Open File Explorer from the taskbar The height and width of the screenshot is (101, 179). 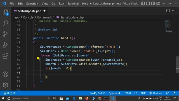point(81,98)
